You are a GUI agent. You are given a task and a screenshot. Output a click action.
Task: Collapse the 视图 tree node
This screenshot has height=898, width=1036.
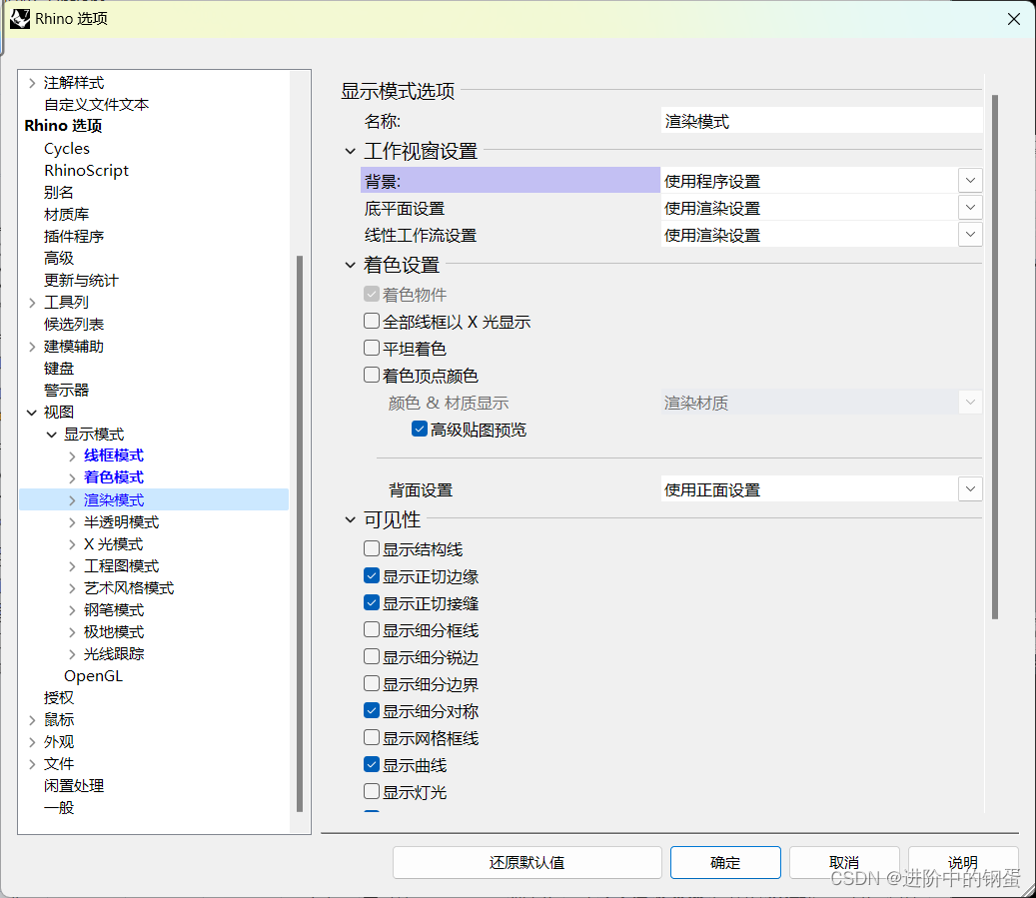pos(32,413)
